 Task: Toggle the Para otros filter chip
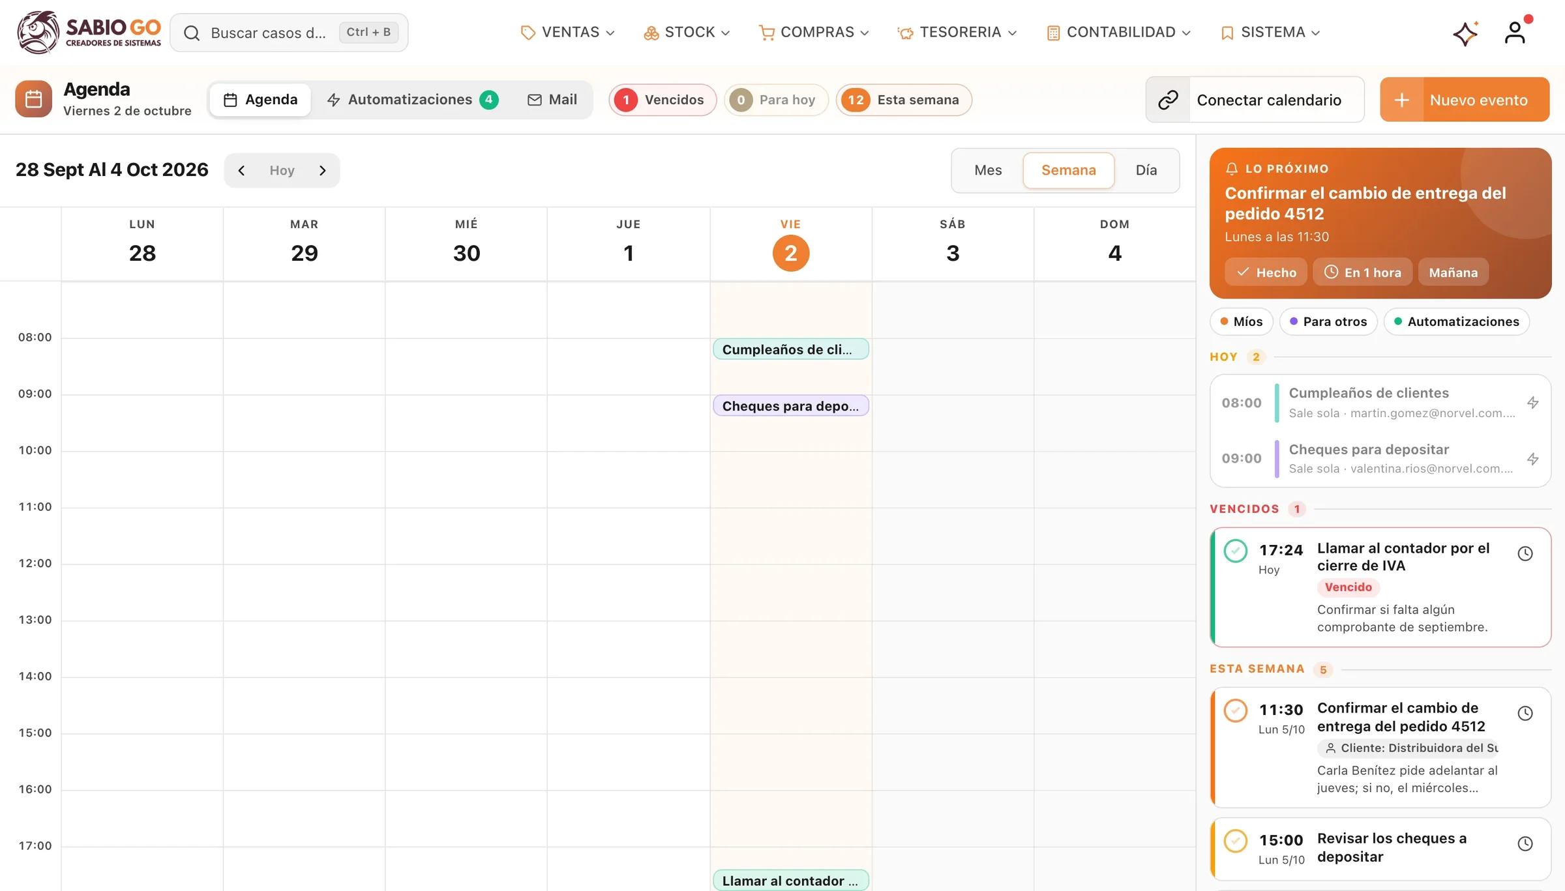click(1328, 321)
